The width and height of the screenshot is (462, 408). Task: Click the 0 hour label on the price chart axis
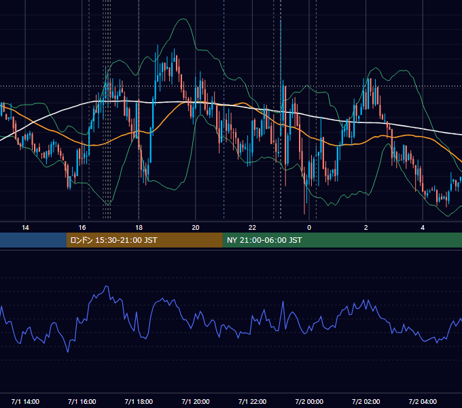pos(309,228)
